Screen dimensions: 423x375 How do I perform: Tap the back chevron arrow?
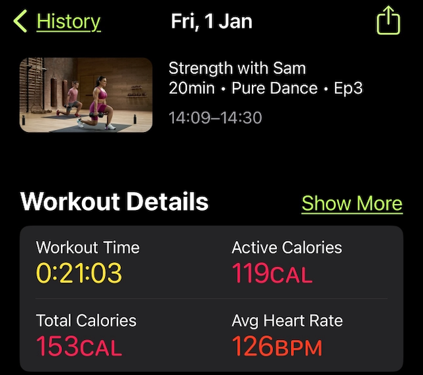tap(20, 21)
